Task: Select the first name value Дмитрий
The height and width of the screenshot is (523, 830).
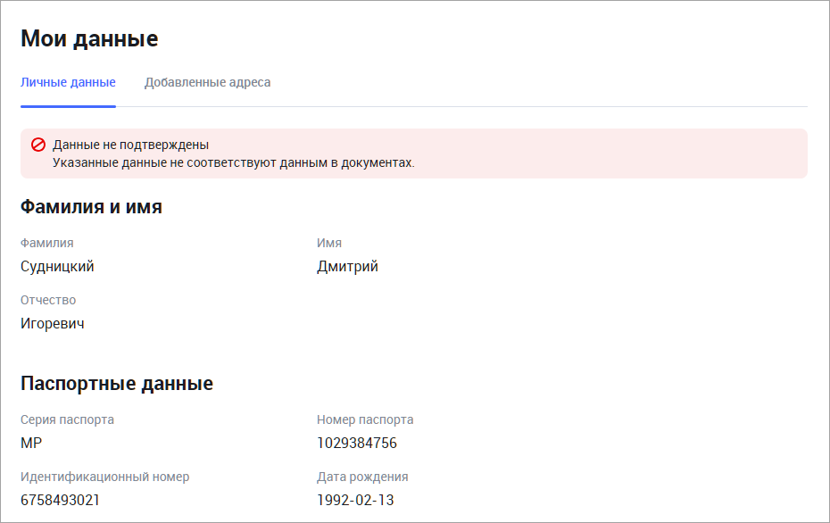Action: tap(347, 266)
